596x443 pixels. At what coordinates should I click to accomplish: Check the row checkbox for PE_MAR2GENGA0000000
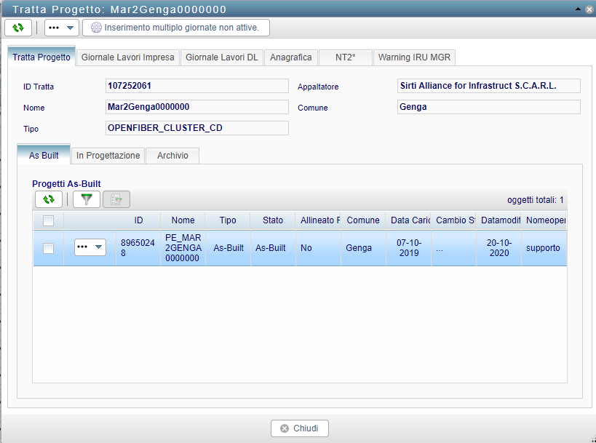pos(48,248)
